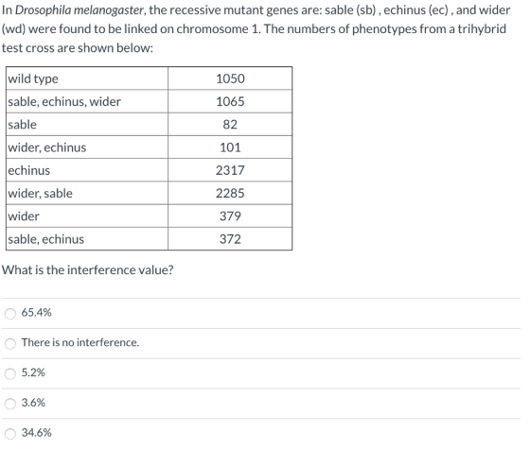Click the 2285 value cell
This screenshot has width=530, height=449.
point(230,193)
